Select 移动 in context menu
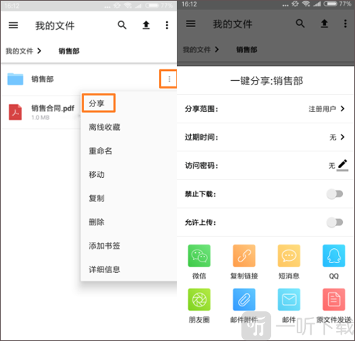The height and width of the screenshot is (341, 355). 97,174
